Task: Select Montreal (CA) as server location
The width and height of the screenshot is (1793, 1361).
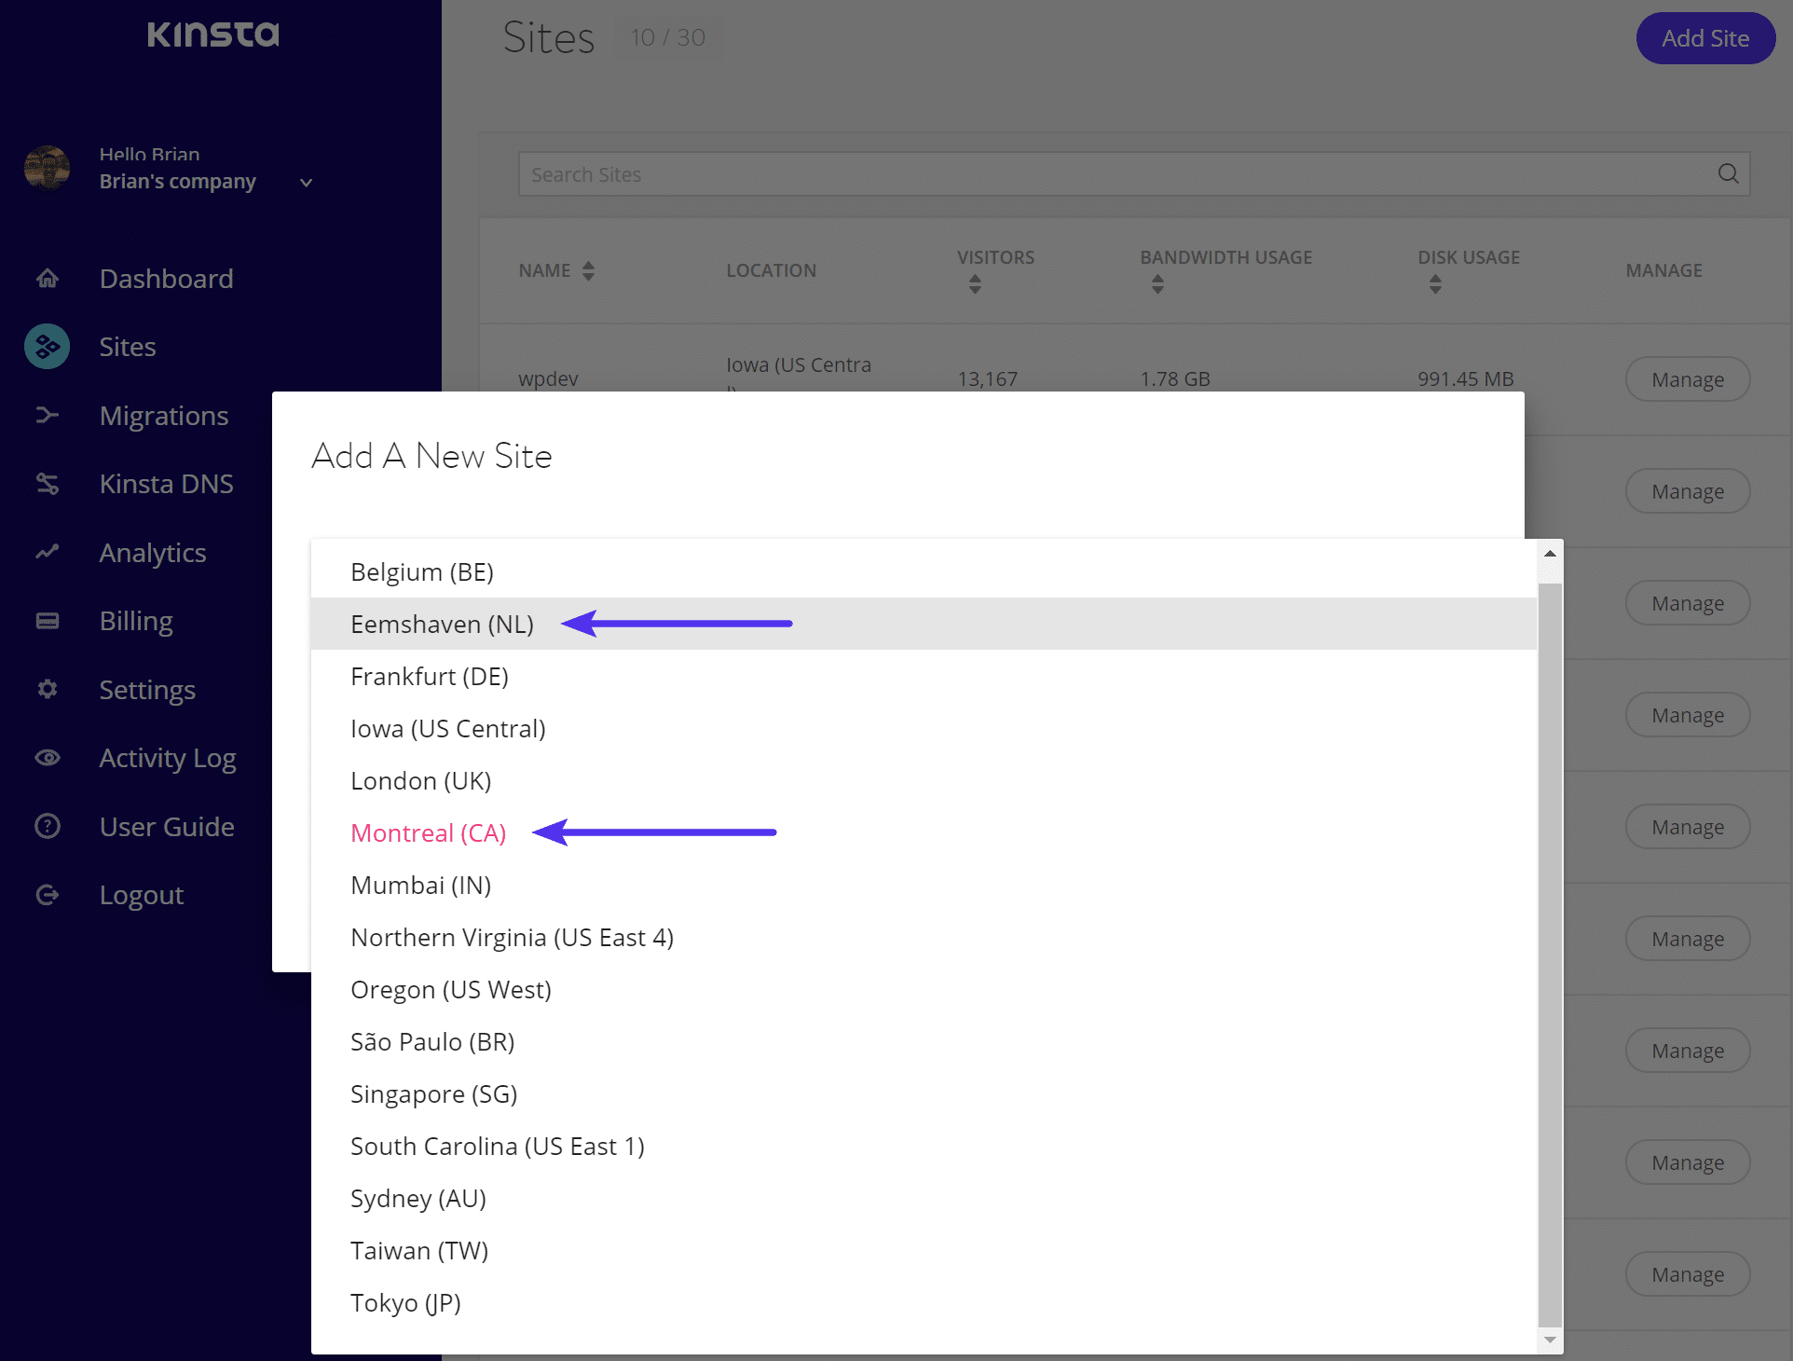Action: pos(429,832)
